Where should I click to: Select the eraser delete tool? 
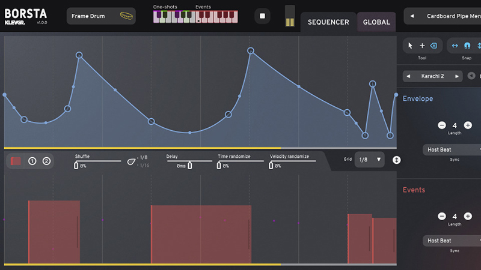[434, 46]
